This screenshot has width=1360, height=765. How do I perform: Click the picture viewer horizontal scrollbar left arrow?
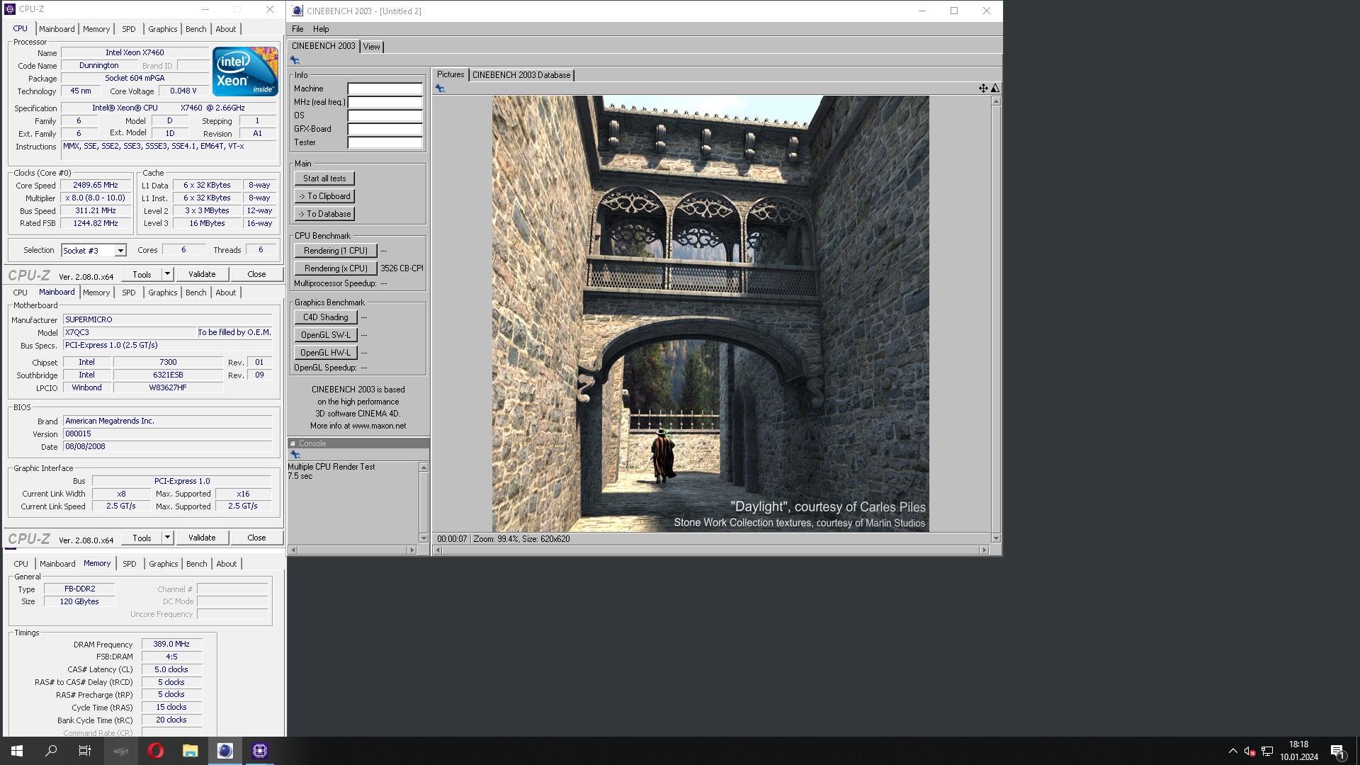438,550
